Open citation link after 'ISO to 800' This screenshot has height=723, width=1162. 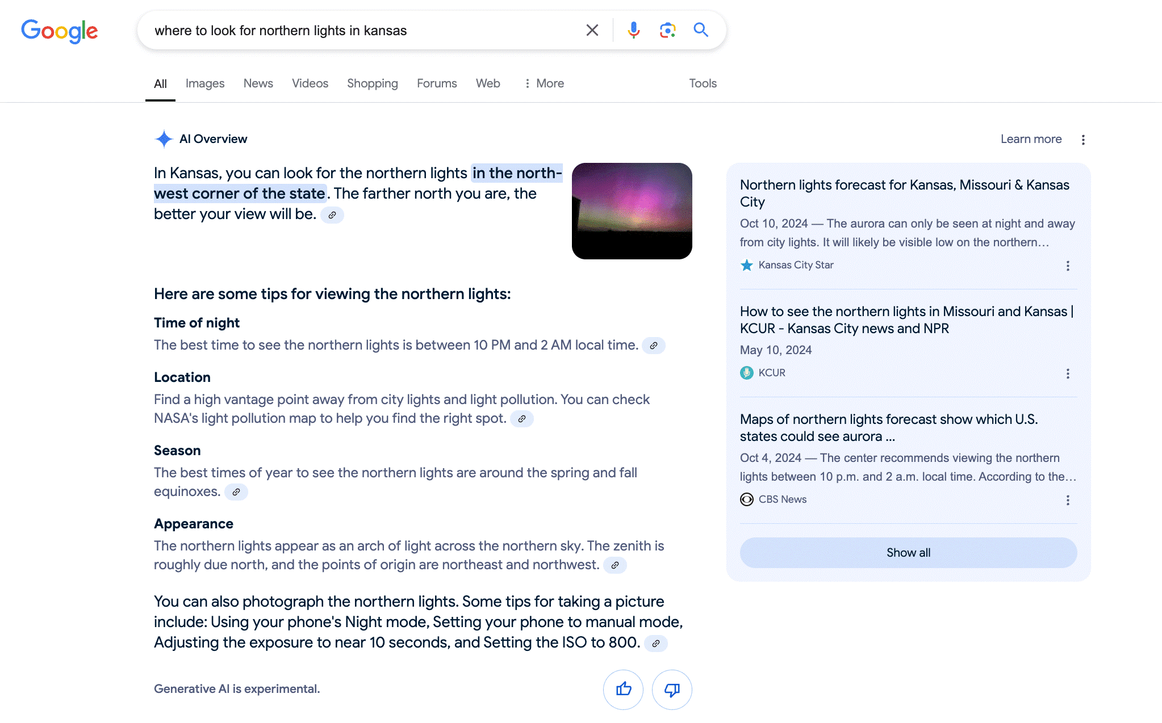pos(656,644)
